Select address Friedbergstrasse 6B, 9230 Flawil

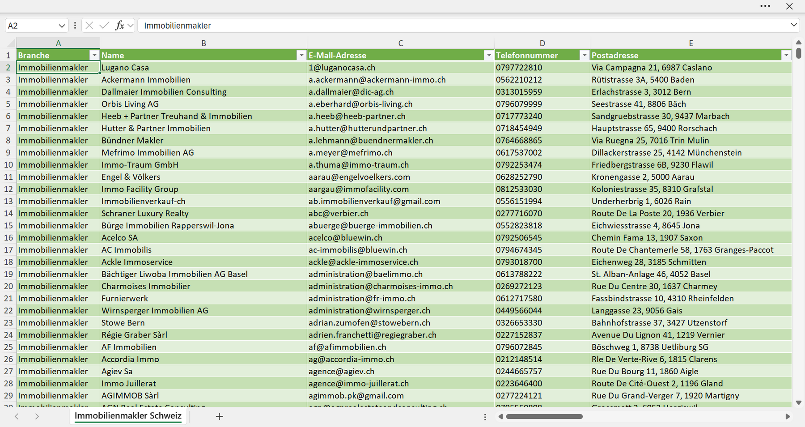coord(691,165)
